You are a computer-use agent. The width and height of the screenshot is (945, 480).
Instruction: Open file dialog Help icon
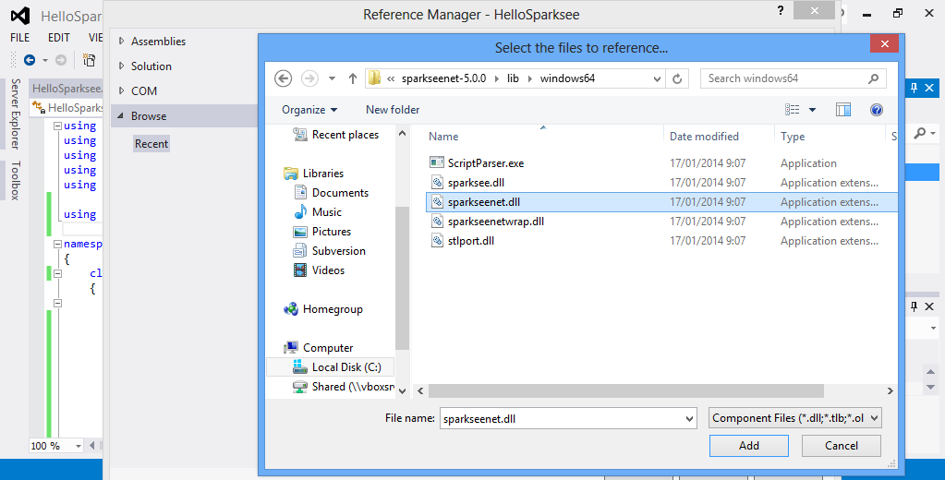click(x=877, y=110)
